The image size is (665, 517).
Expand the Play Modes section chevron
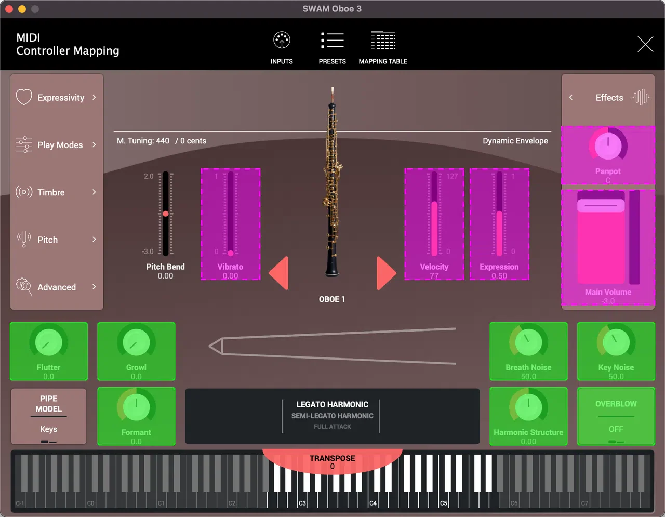pyautogui.click(x=94, y=144)
